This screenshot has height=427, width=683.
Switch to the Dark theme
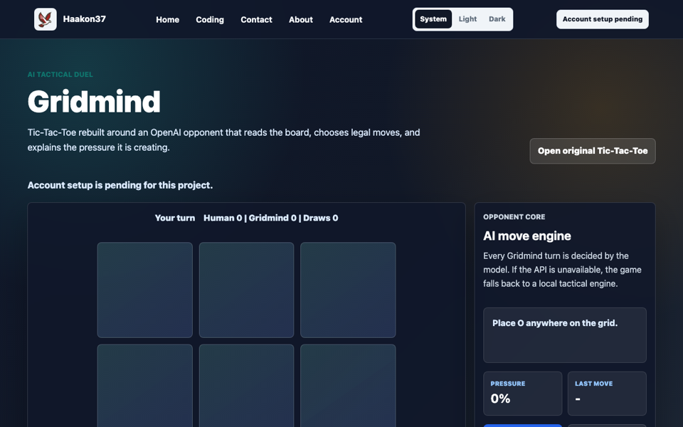(497, 19)
